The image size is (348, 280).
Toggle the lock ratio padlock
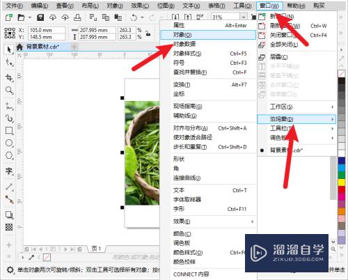tap(148, 33)
